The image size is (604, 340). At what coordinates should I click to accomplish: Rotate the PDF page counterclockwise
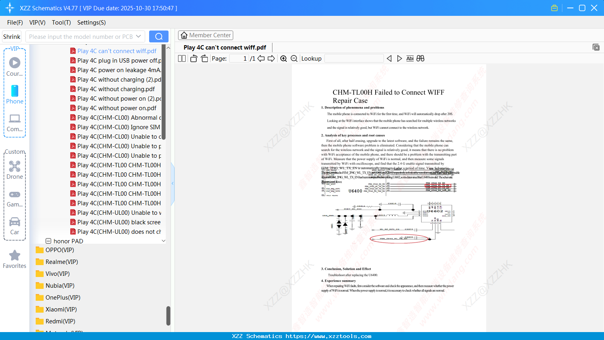click(194, 59)
